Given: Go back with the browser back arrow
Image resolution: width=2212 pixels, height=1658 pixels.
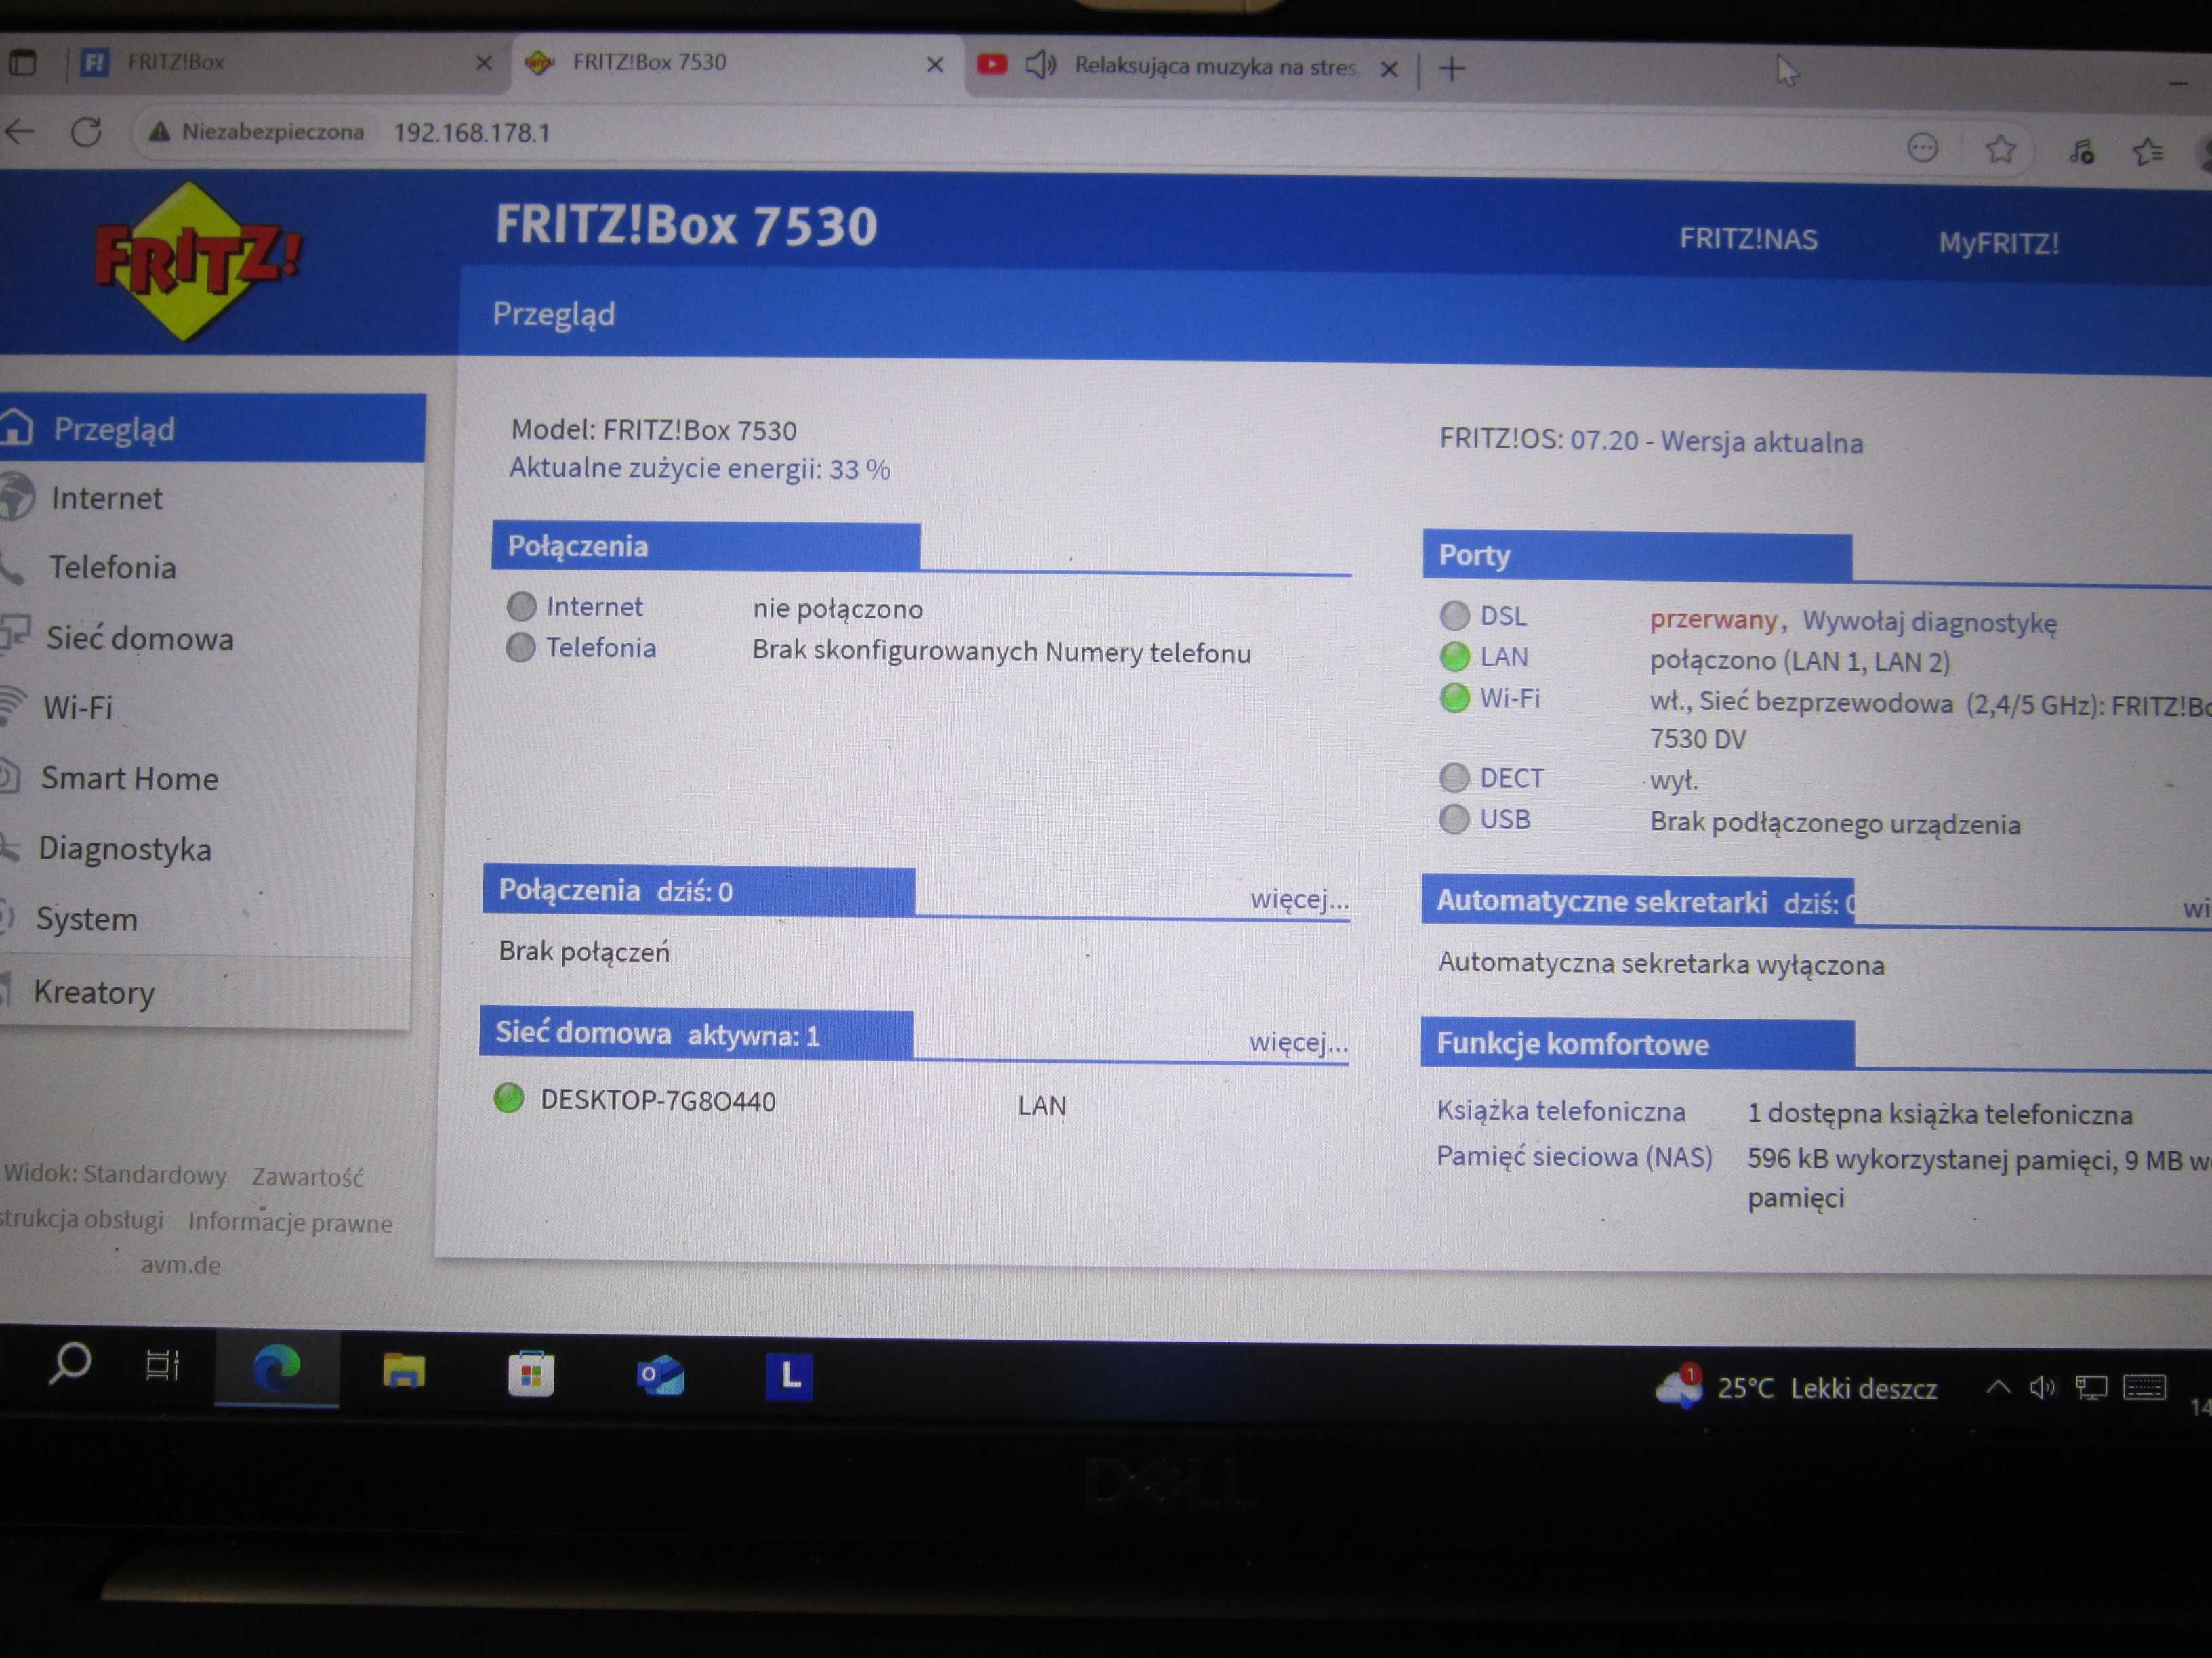Looking at the screenshot, I should point(19,130).
